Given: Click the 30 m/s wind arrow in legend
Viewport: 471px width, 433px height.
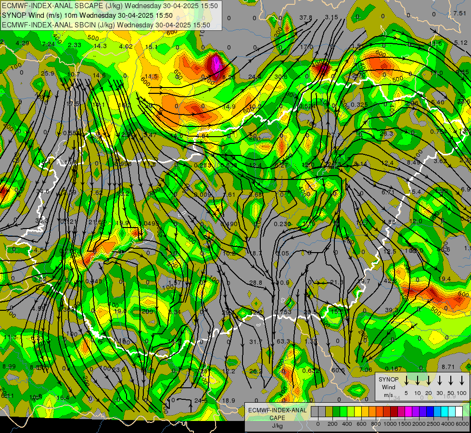Looking at the screenshot, I should [x=440, y=381].
